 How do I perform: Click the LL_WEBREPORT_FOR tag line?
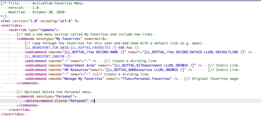click(x=81, y=48)
